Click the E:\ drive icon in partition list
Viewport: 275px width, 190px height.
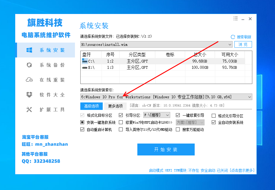pyautogui.click(x=85, y=67)
